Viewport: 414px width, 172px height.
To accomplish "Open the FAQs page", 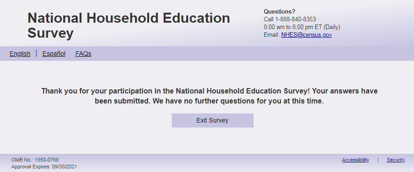I will pos(84,54).
